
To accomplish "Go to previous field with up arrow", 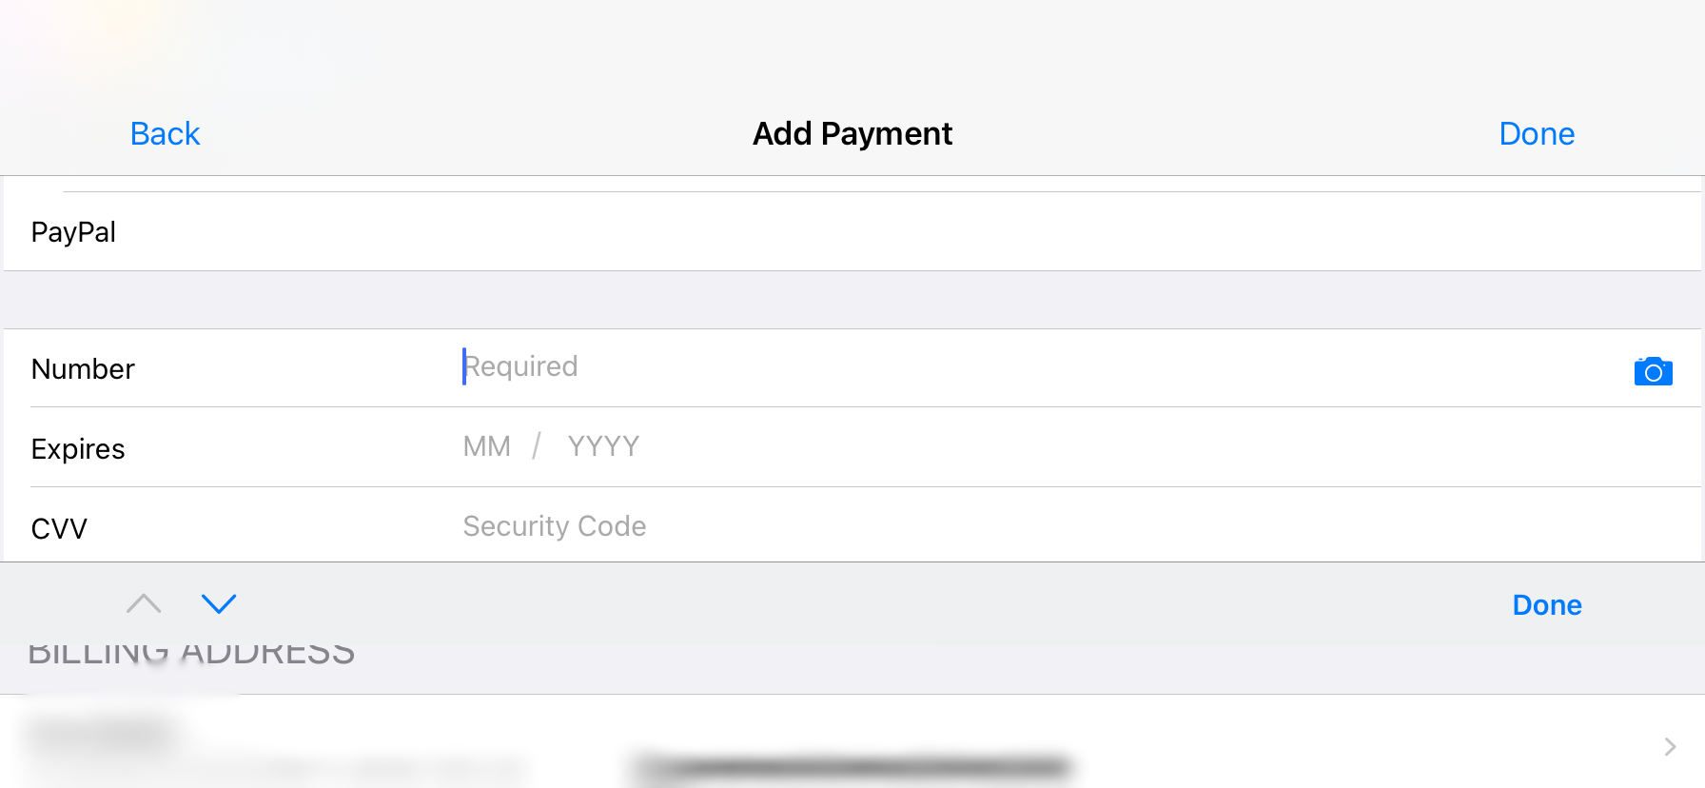I will tap(144, 604).
